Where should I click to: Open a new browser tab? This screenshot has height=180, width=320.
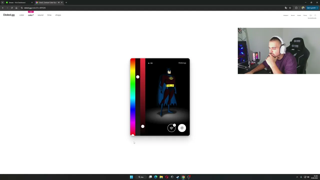(x=66, y=2)
